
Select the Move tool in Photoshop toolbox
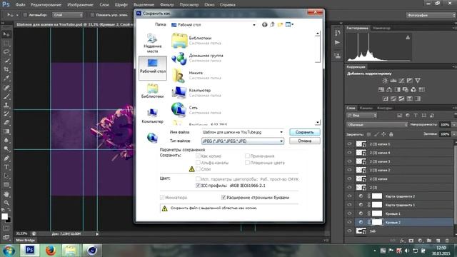[x=6, y=34]
